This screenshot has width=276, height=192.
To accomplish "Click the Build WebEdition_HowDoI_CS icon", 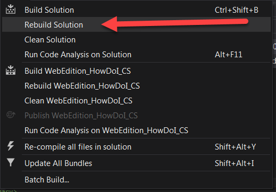I will [x=11, y=70].
